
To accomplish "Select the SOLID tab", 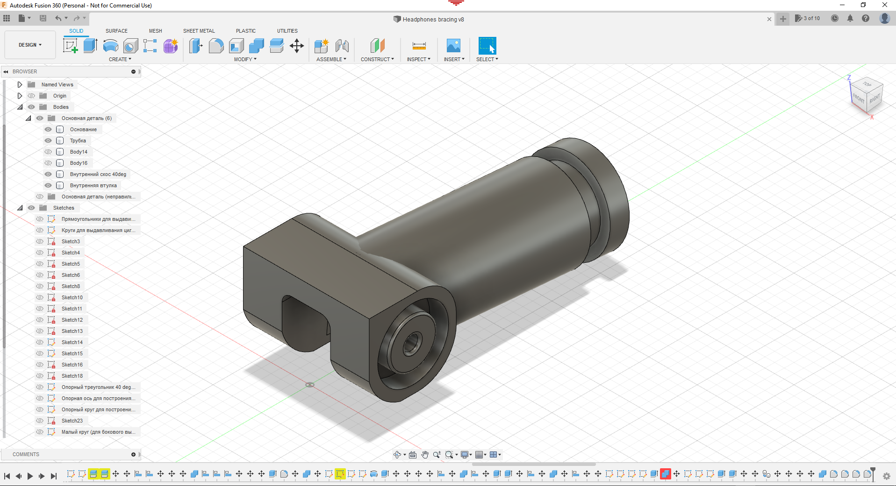I will pyautogui.click(x=76, y=31).
